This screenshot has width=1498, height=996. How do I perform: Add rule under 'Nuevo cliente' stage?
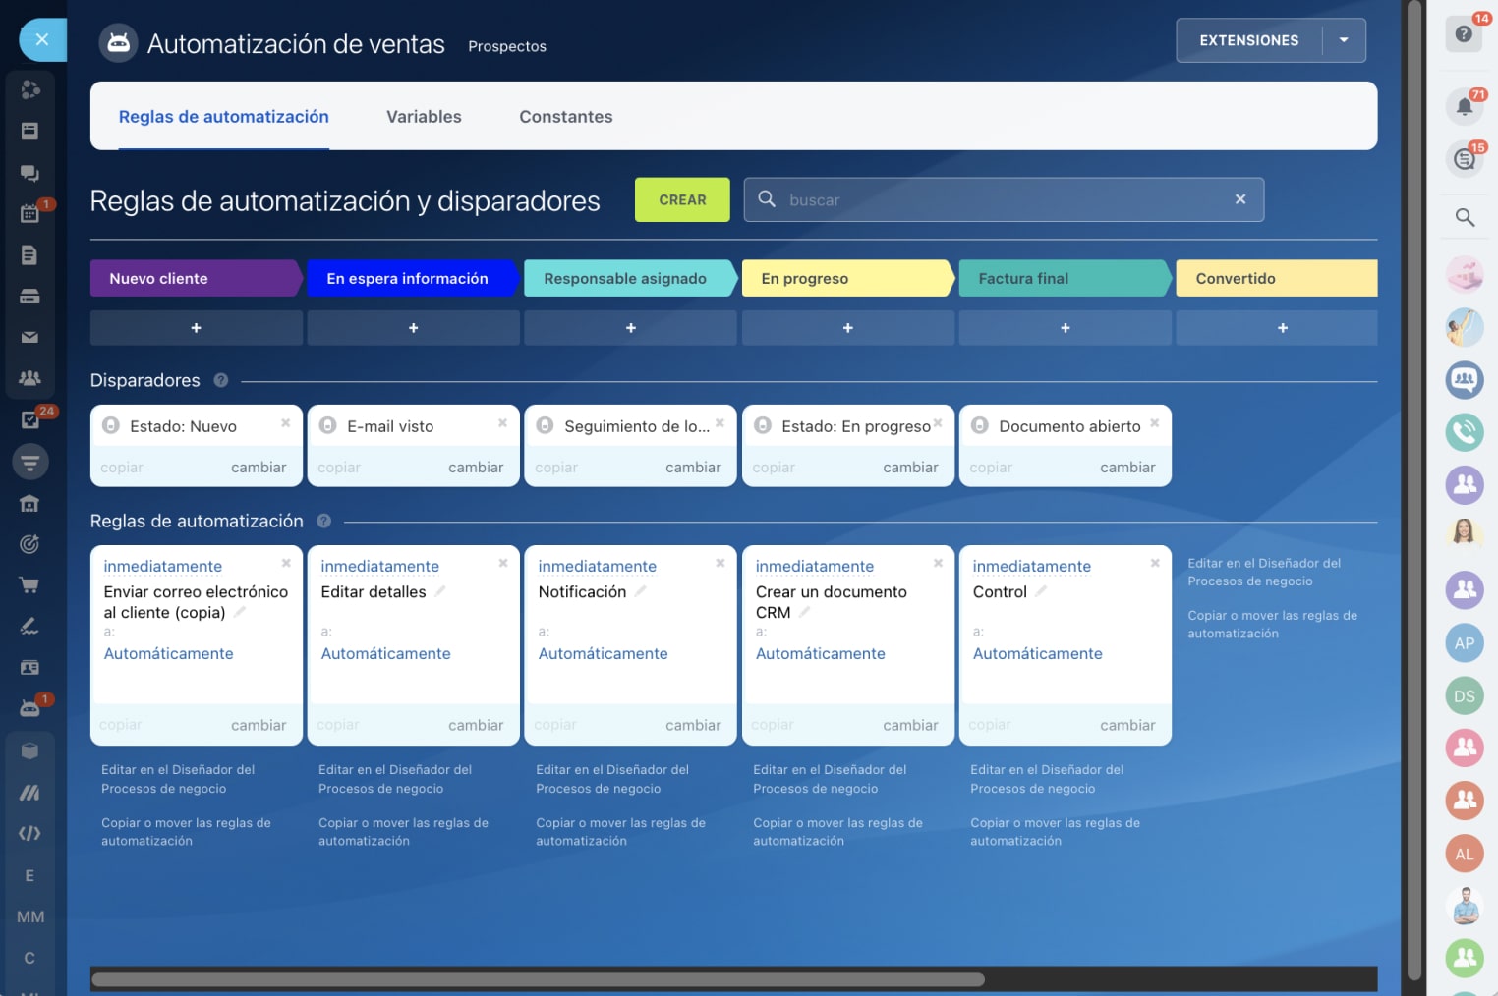(196, 328)
